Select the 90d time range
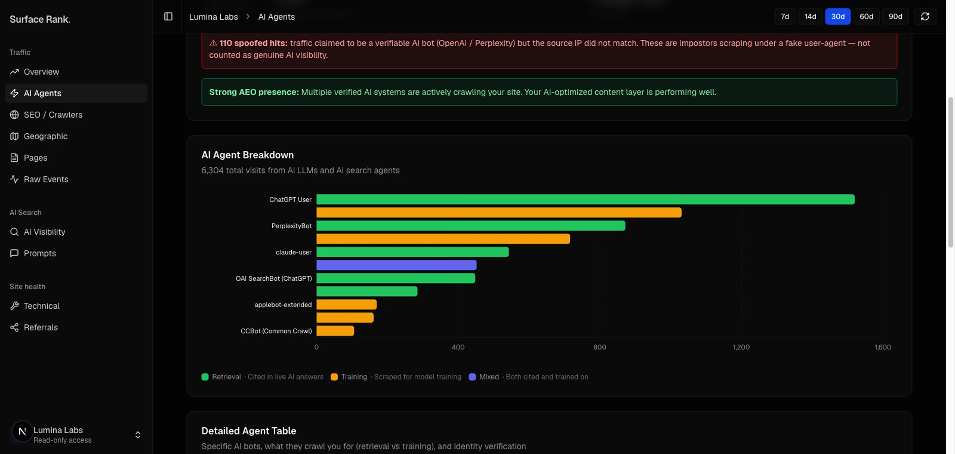The height and width of the screenshot is (454, 955). tap(895, 16)
